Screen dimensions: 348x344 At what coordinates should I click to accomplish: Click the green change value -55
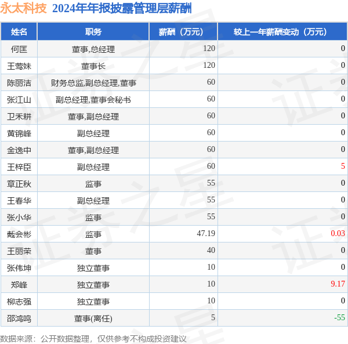coord(339,317)
